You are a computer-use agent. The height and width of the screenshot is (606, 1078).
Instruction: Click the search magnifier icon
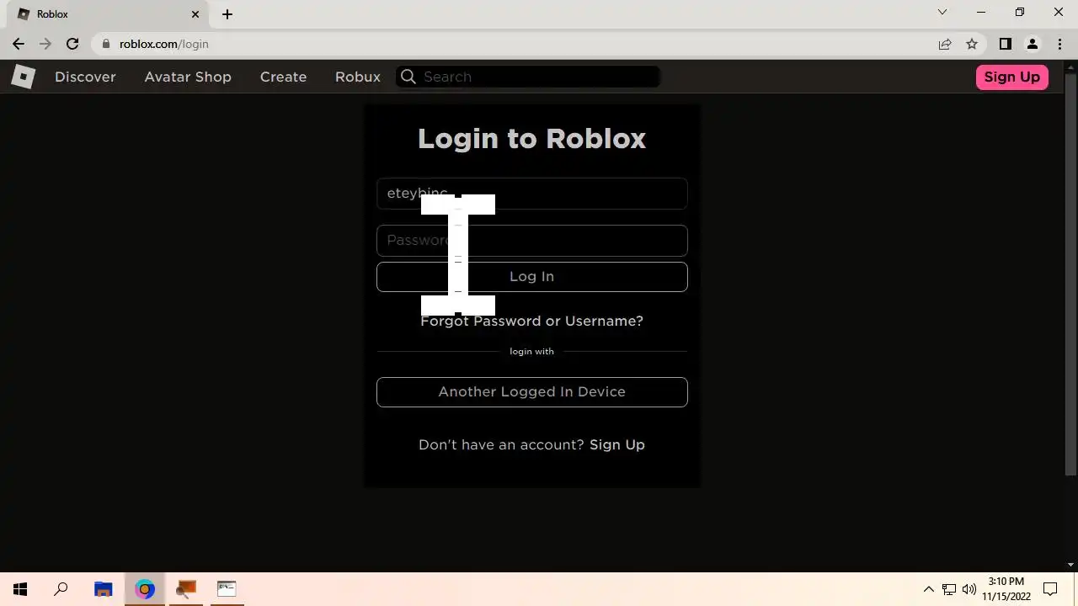click(408, 77)
